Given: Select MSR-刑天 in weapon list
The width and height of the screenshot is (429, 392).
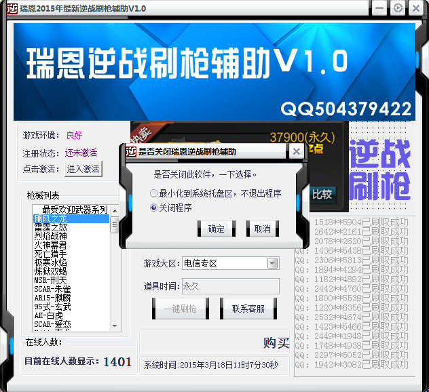Looking at the screenshot, I should 71,280.
